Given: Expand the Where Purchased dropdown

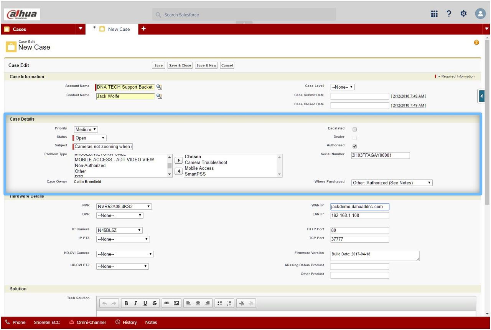Looking at the screenshot, I should [x=392, y=183].
